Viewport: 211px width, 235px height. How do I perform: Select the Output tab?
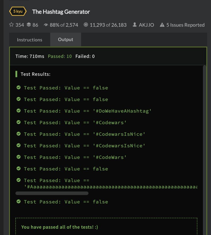(66, 40)
